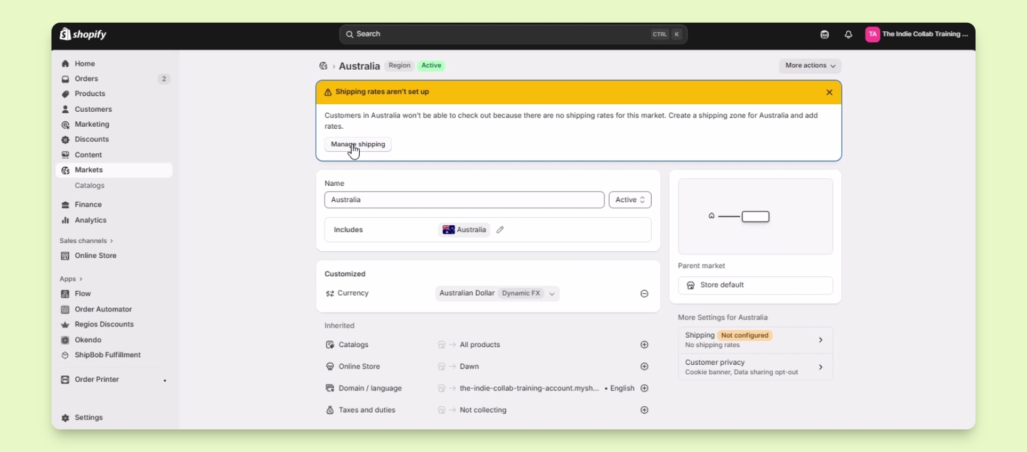Expand the Apps section
Screen dimensions: 1027x452
71,279
